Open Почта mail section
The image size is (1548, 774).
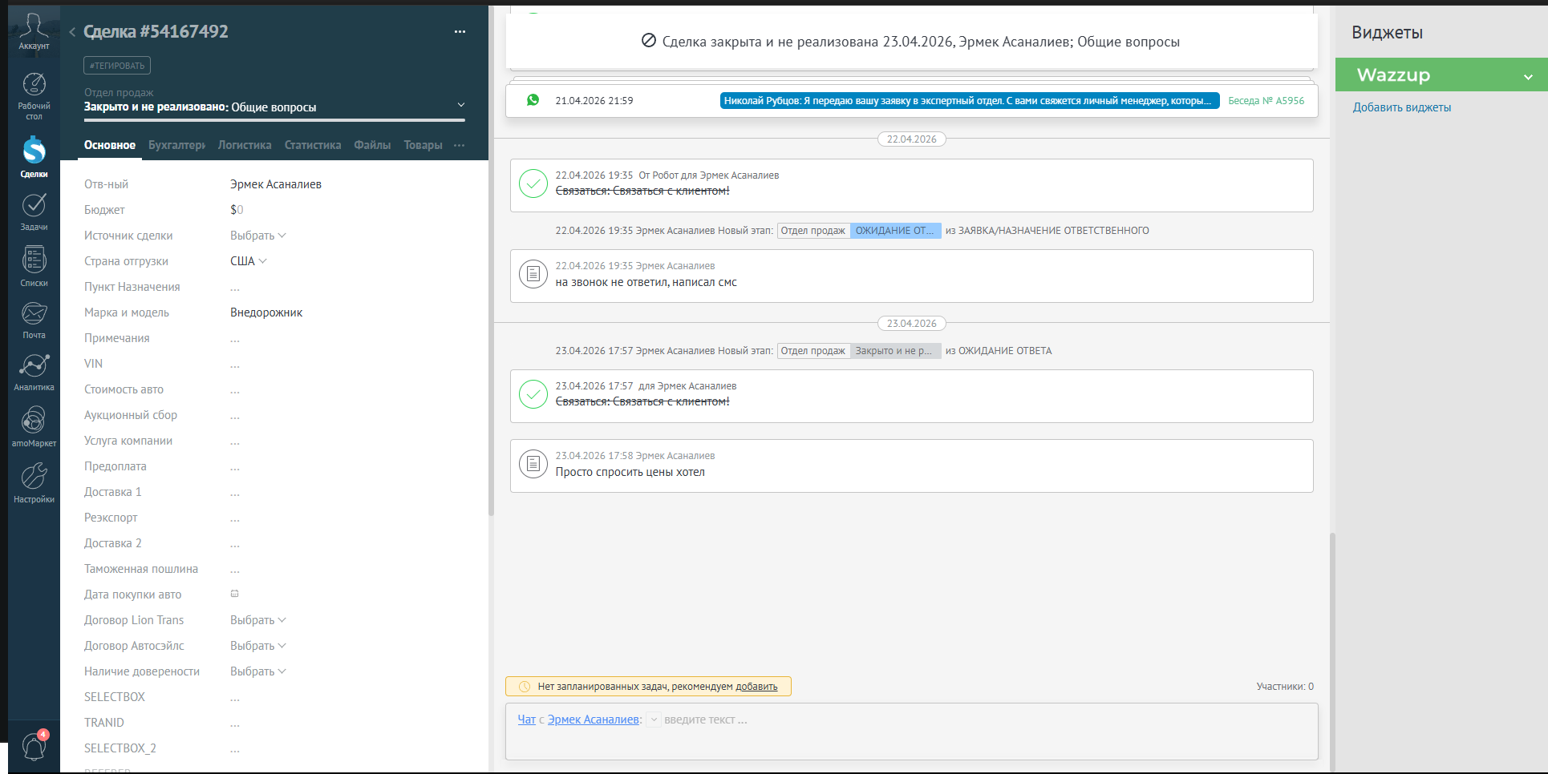(34, 320)
